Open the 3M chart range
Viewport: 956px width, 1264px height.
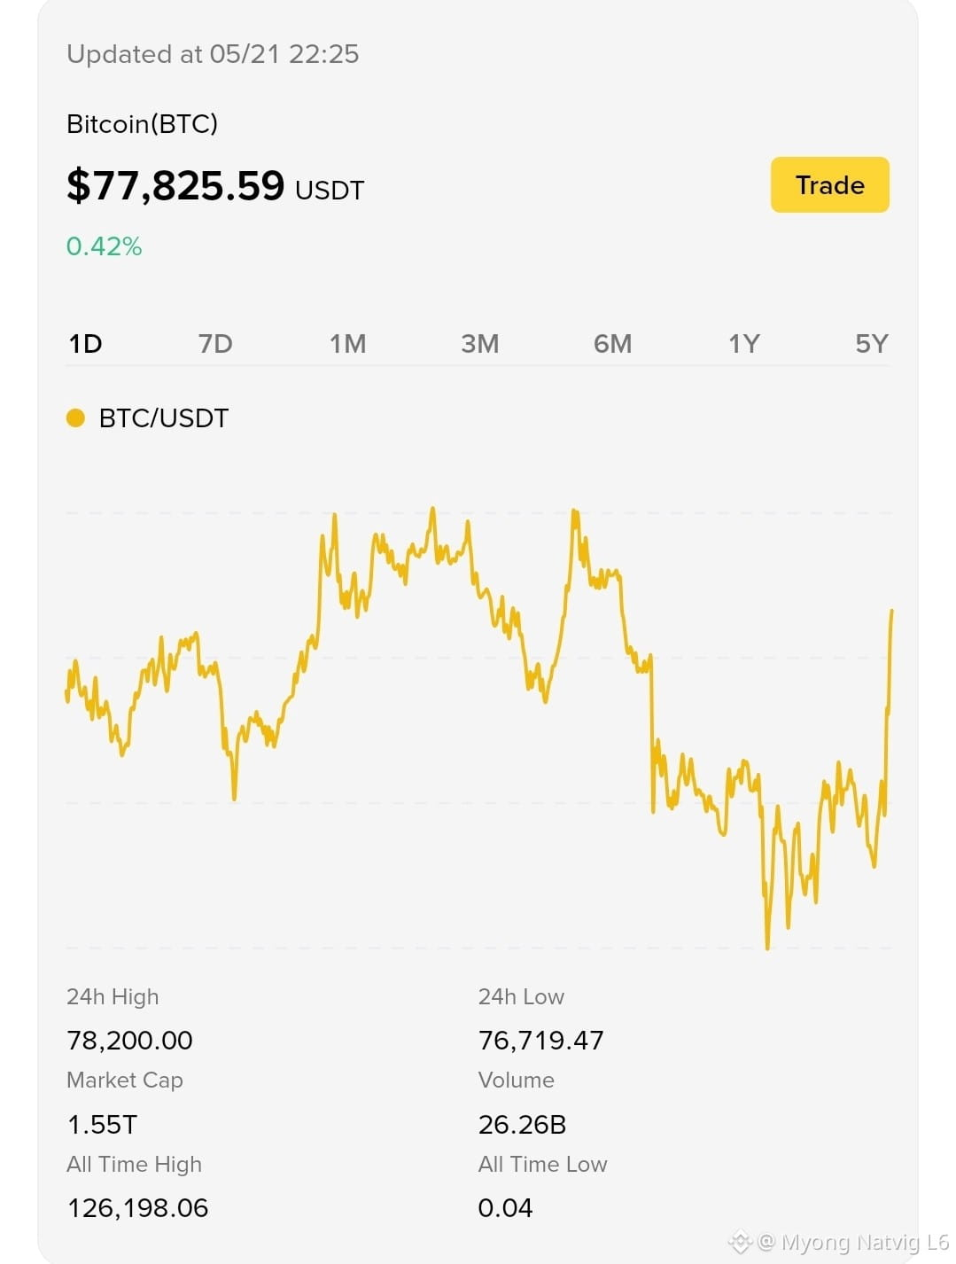[479, 344]
